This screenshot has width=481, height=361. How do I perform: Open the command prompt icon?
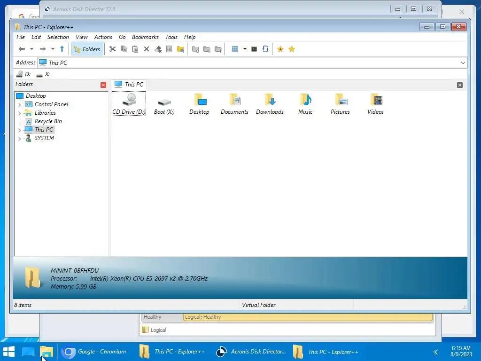click(x=254, y=49)
